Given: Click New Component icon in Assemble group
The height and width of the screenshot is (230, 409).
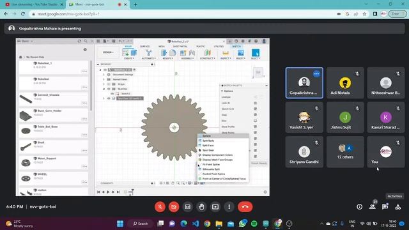Looking at the screenshot, I should (183, 52).
